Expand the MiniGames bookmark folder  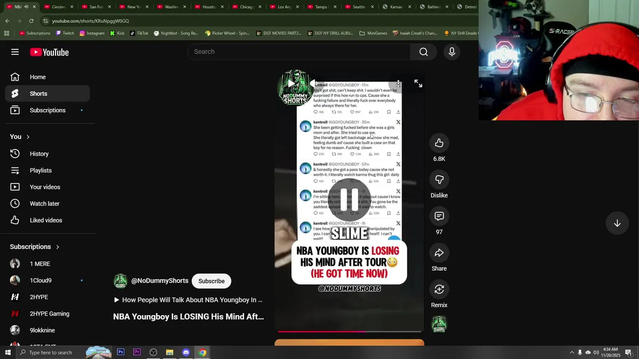373,33
